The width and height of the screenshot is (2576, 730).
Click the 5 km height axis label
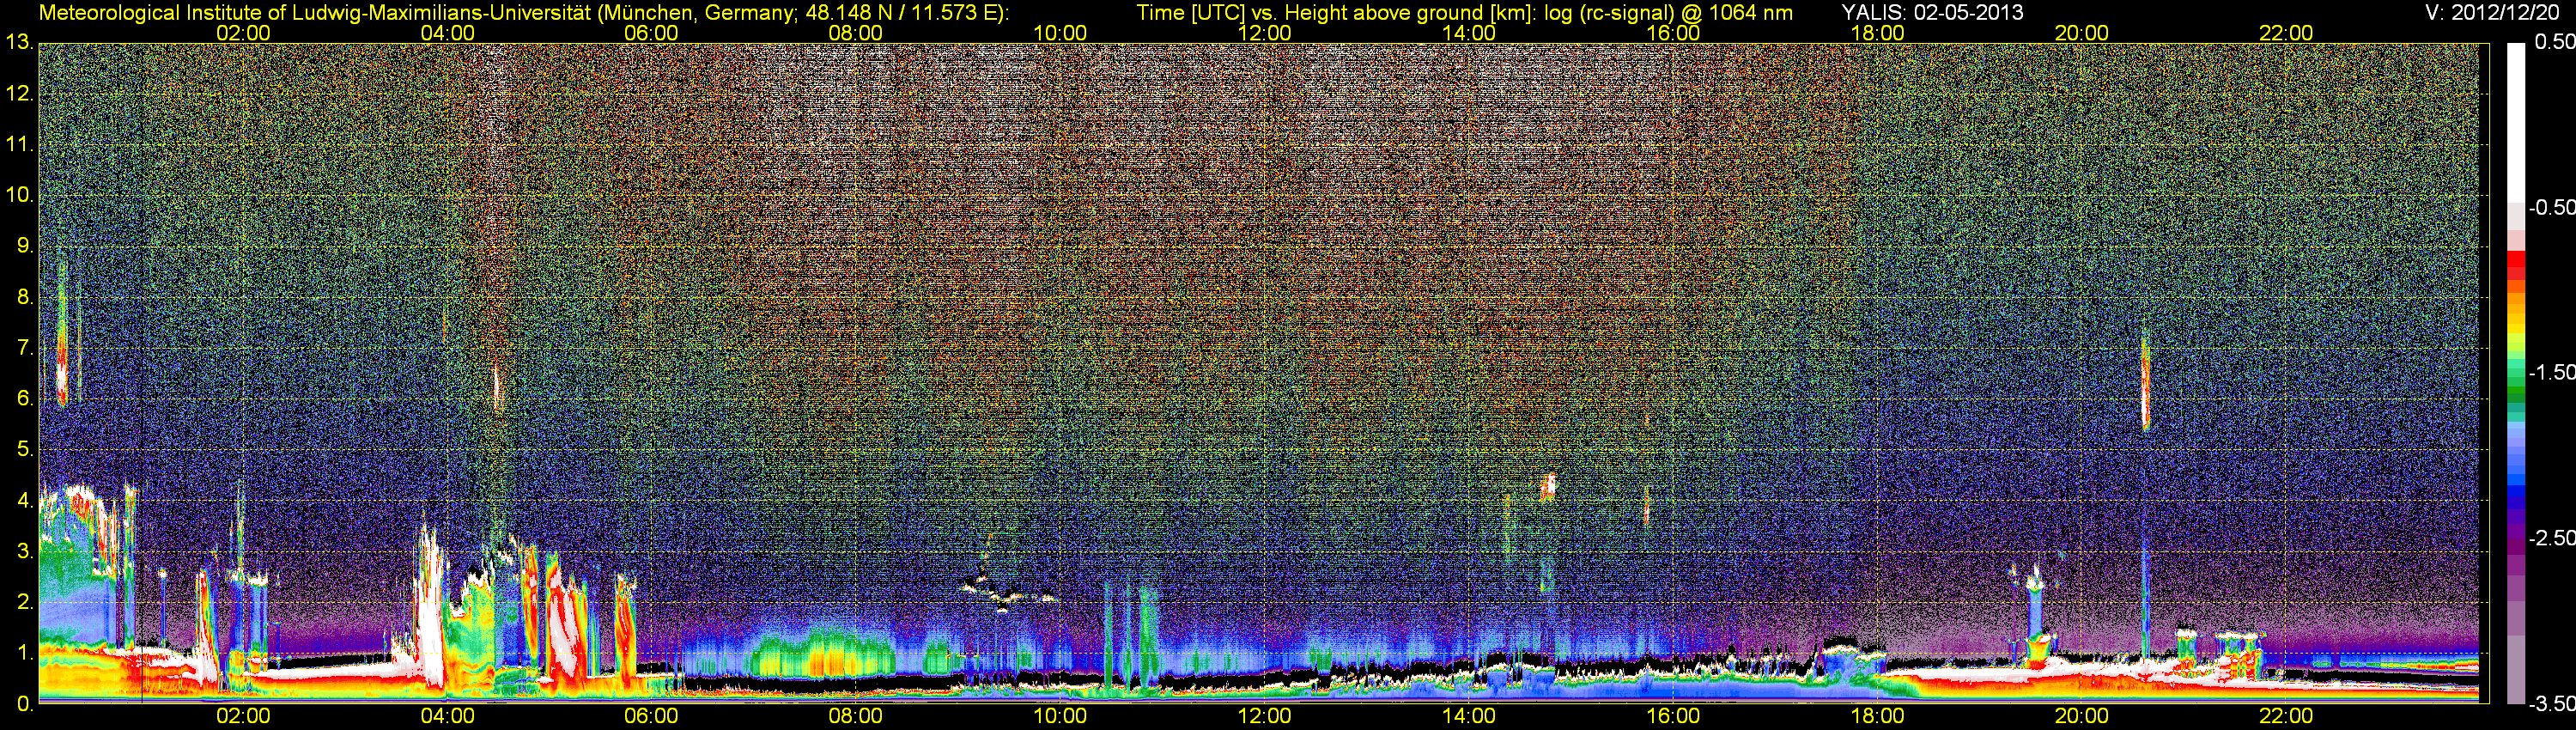[23, 449]
